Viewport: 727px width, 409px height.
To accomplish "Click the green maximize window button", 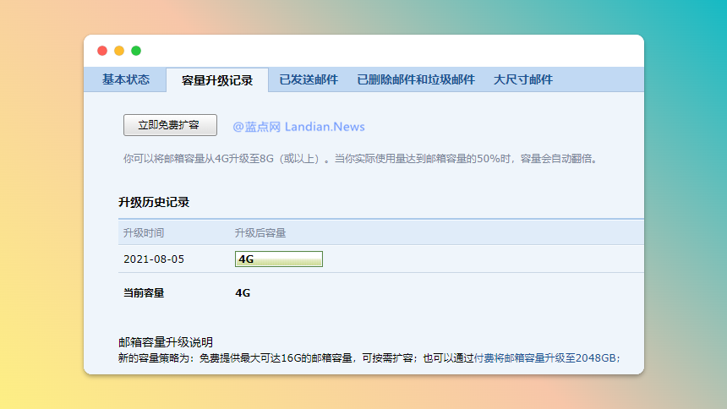I will coord(136,51).
